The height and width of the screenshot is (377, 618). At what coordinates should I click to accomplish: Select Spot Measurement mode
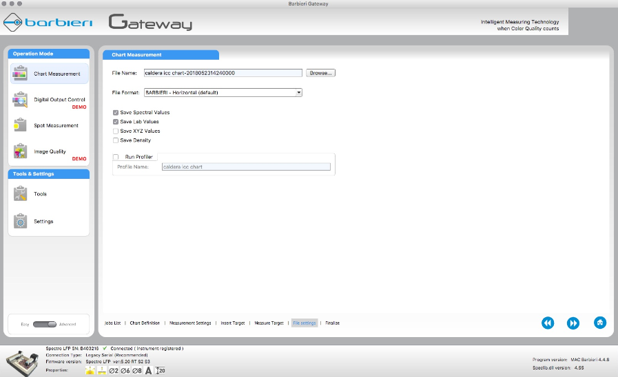[x=50, y=125]
